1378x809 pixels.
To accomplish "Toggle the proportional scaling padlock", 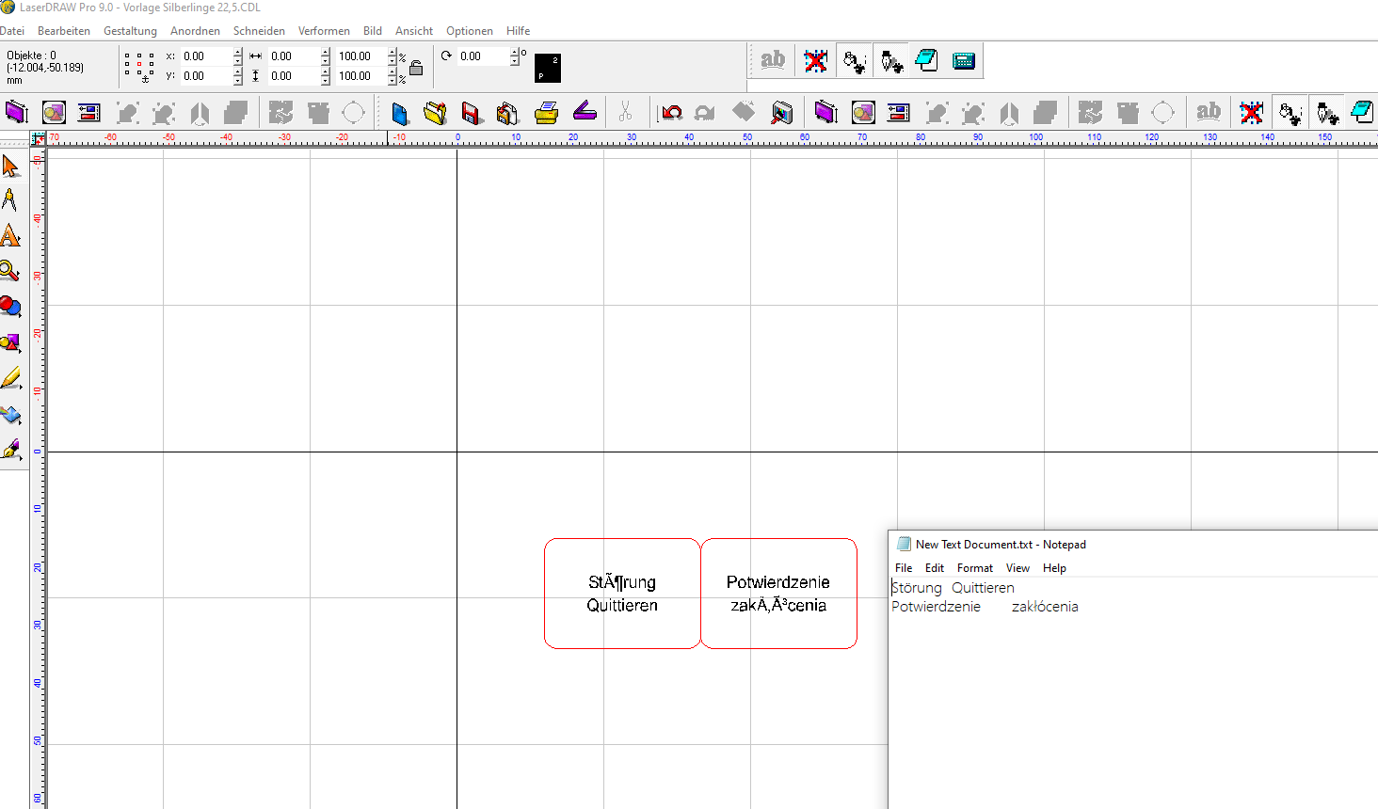I will tap(416, 68).
